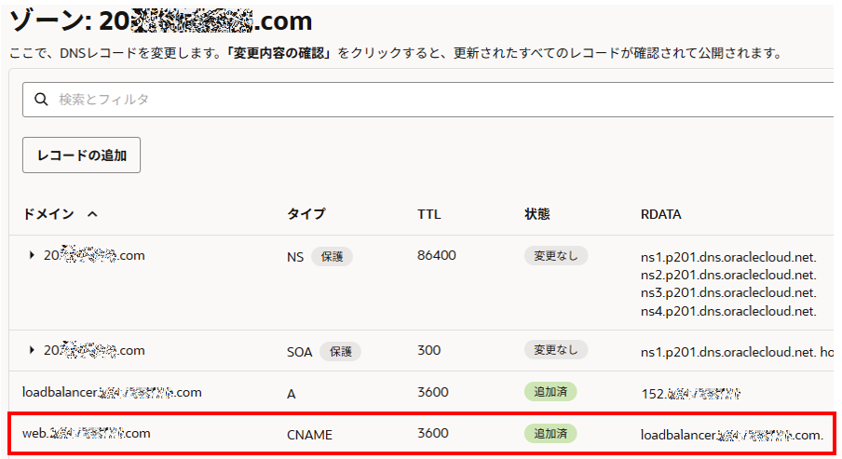Click 追加済 status of A record
The image size is (842, 459).
pyautogui.click(x=550, y=392)
